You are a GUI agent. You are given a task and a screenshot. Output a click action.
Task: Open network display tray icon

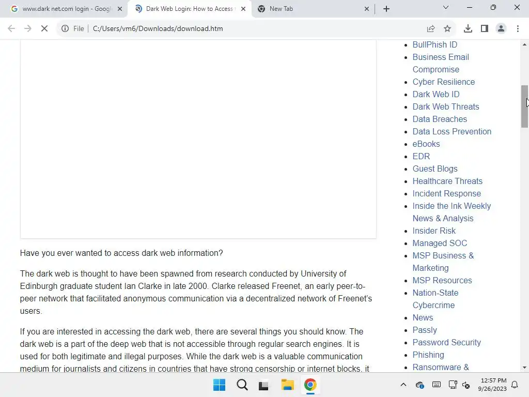tap(453, 385)
